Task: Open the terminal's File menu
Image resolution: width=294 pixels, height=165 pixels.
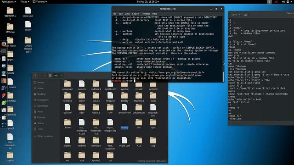Action: coord(114,14)
